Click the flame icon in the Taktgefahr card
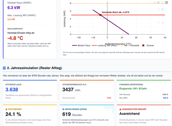Image resolution: width=172 pixels, height=126 pixels. (6, 109)
